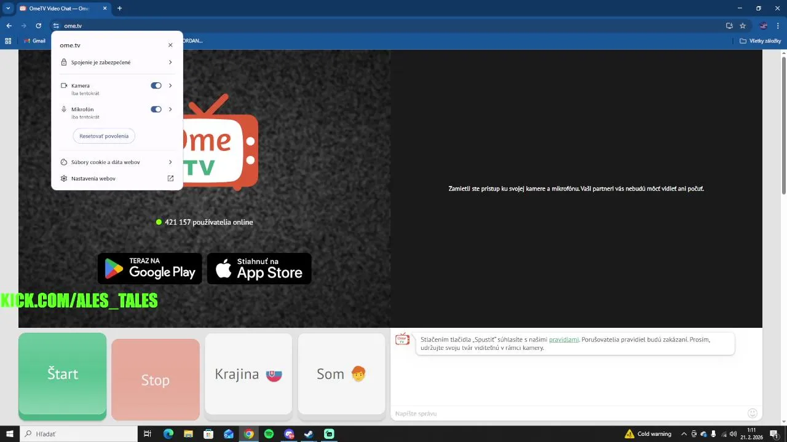The image size is (787, 442).
Task: Click the browser forward arrow
Action: tap(23, 26)
